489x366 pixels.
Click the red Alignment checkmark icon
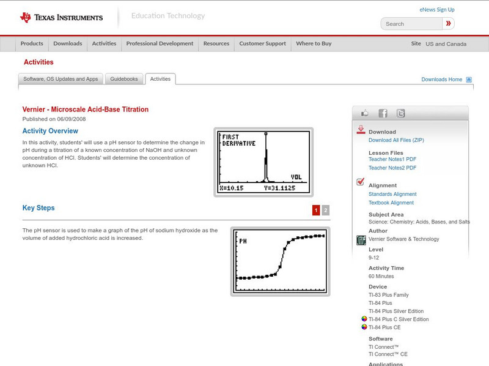(360, 181)
